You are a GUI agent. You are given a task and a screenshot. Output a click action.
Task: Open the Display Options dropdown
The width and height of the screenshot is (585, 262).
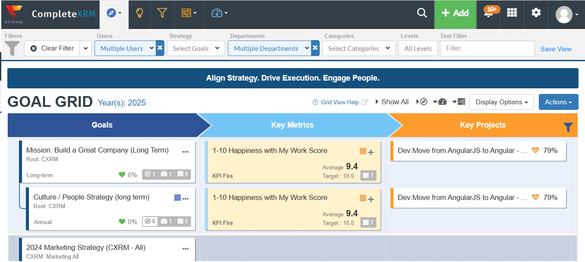pyautogui.click(x=502, y=102)
